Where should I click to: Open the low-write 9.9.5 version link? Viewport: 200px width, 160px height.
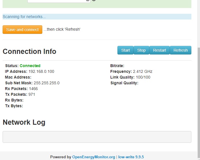click(x=131, y=157)
